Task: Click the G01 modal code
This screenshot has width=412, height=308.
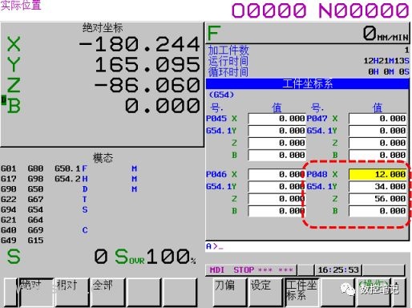Action: pyautogui.click(x=9, y=168)
